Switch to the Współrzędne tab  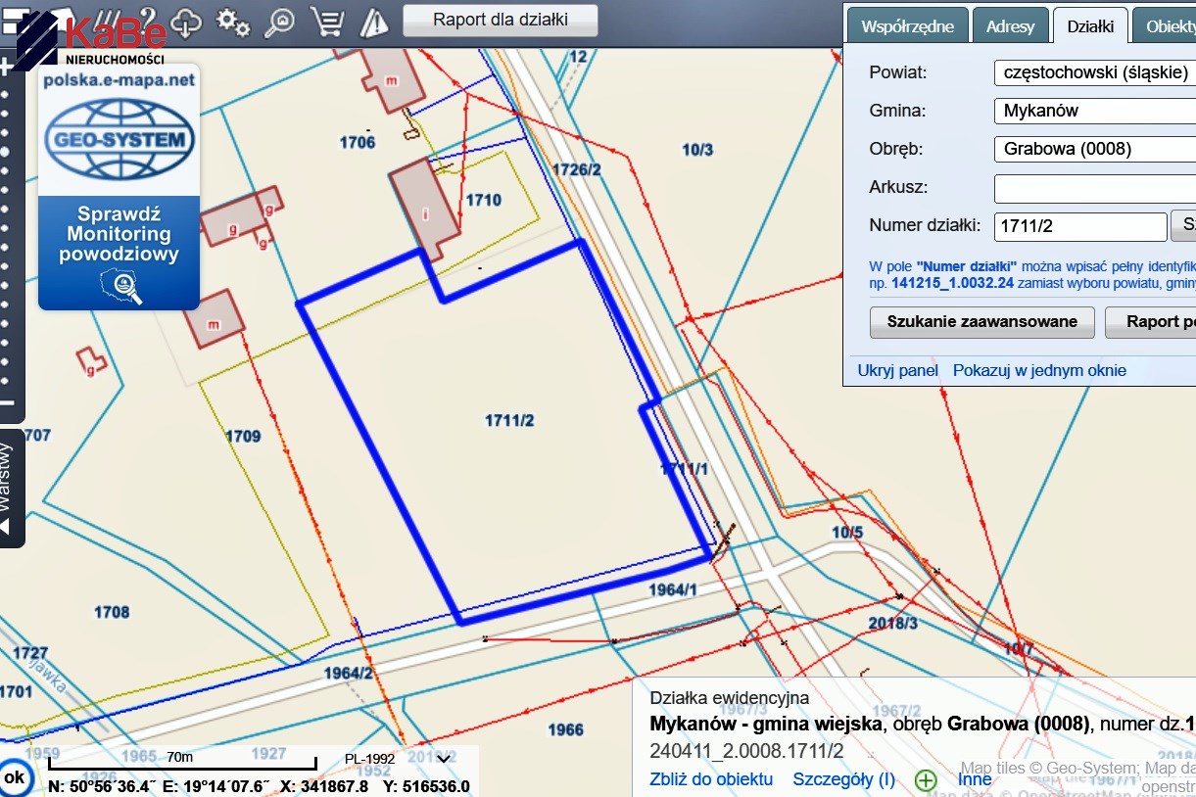pyautogui.click(x=907, y=26)
